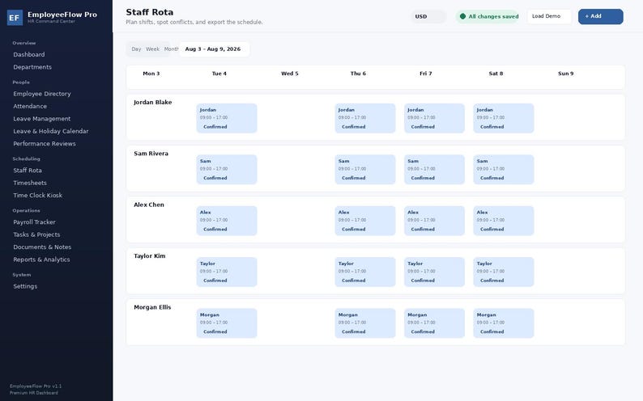Image resolution: width=643 pixels, height=401 pixels.
Task: Select the Sam Rivera row name
Action: [x=151, y=154]
